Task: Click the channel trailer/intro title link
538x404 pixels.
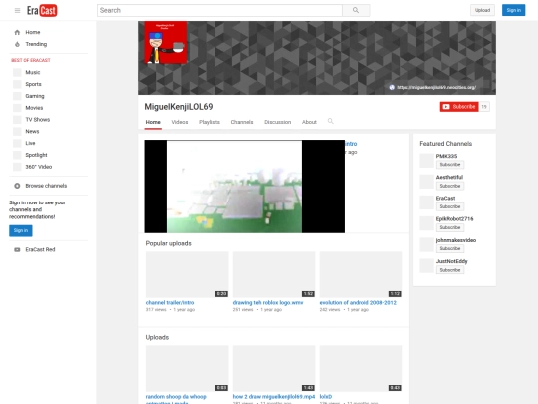Action: [x=170, y=302]
